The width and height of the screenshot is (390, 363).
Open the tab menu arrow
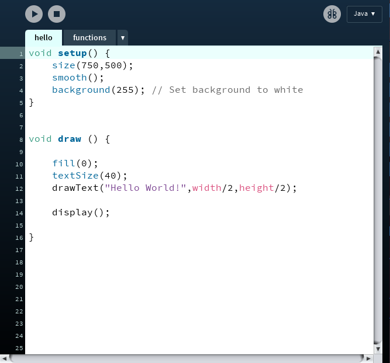coord(123,38)
